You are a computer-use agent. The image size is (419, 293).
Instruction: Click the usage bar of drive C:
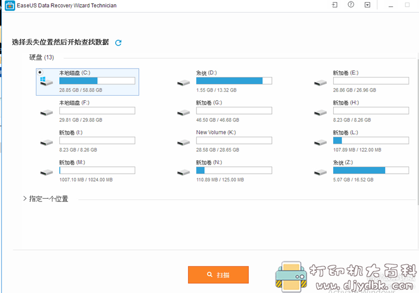[x=97, y=81]
